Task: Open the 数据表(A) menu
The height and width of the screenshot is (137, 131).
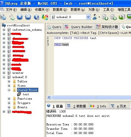Action: pos(78,10)
